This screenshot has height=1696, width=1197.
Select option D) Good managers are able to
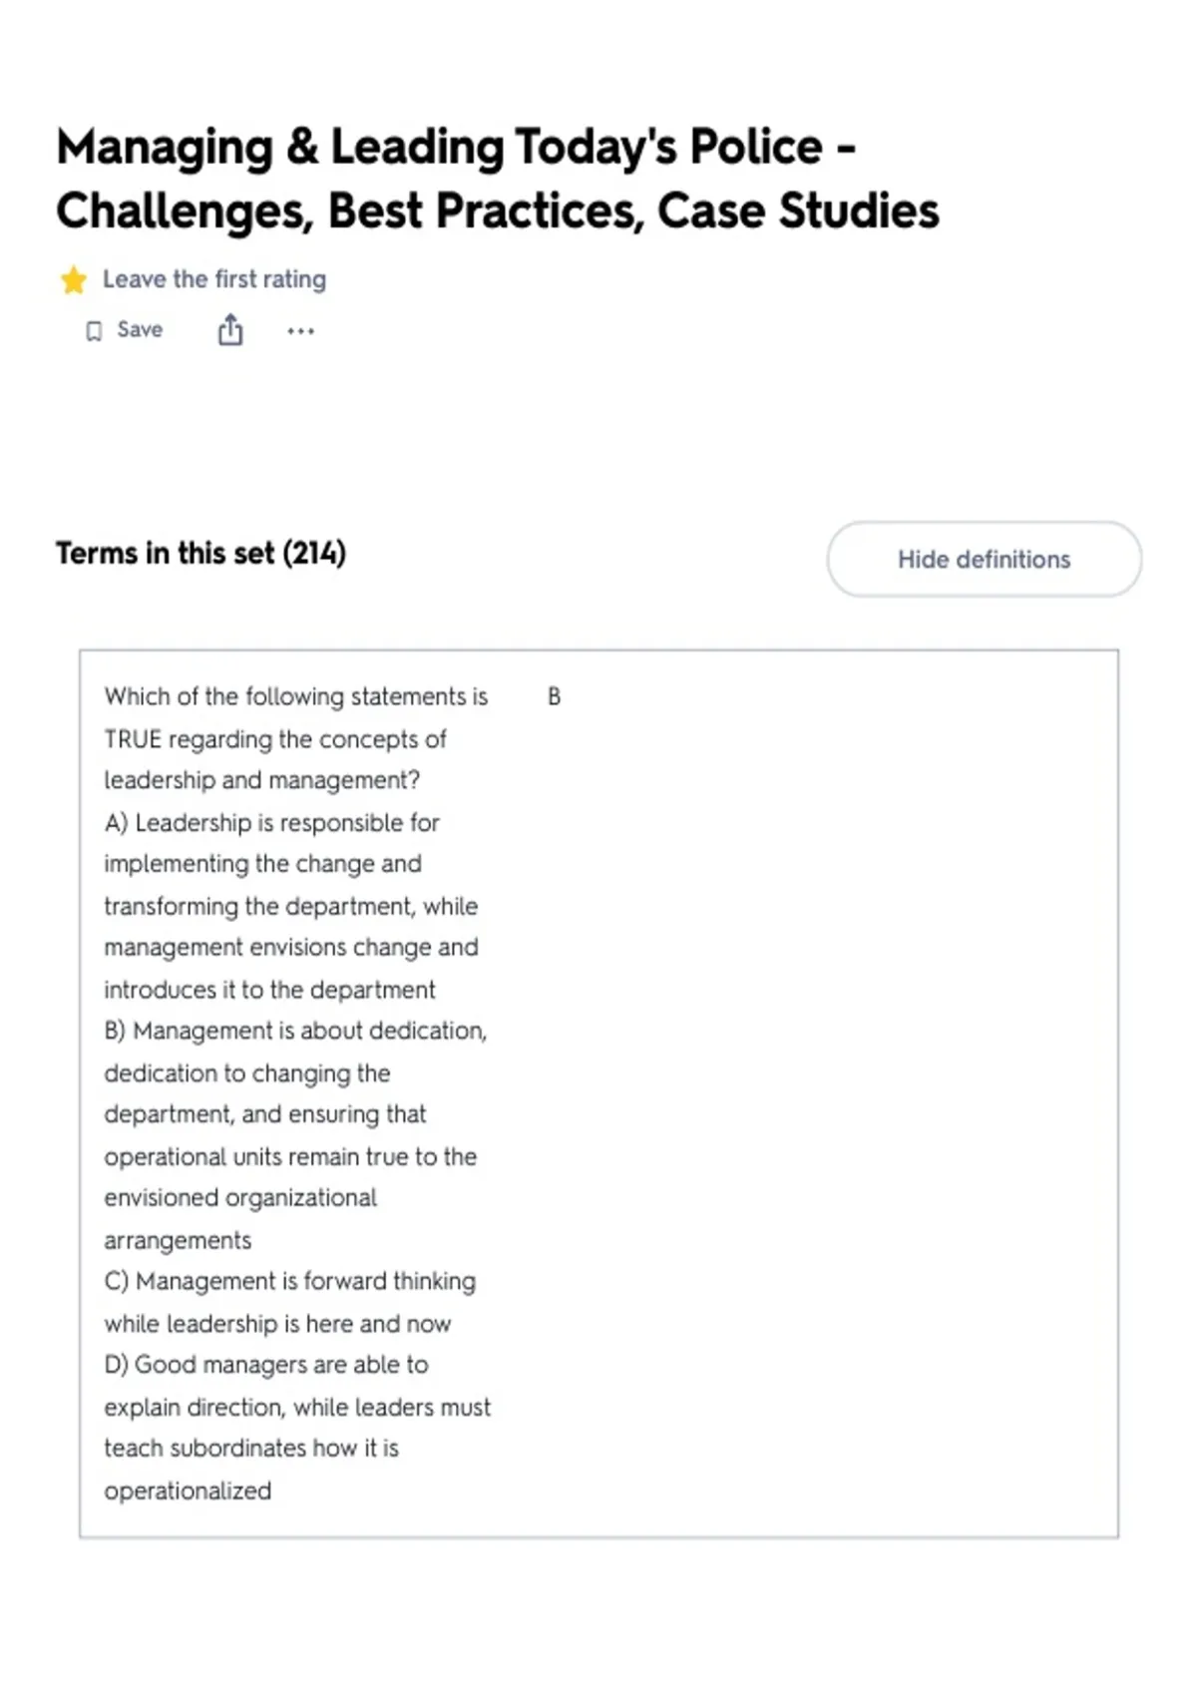[266, 1365]
